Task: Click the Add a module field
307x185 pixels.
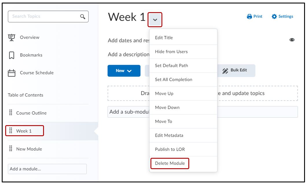Action: 47,169
